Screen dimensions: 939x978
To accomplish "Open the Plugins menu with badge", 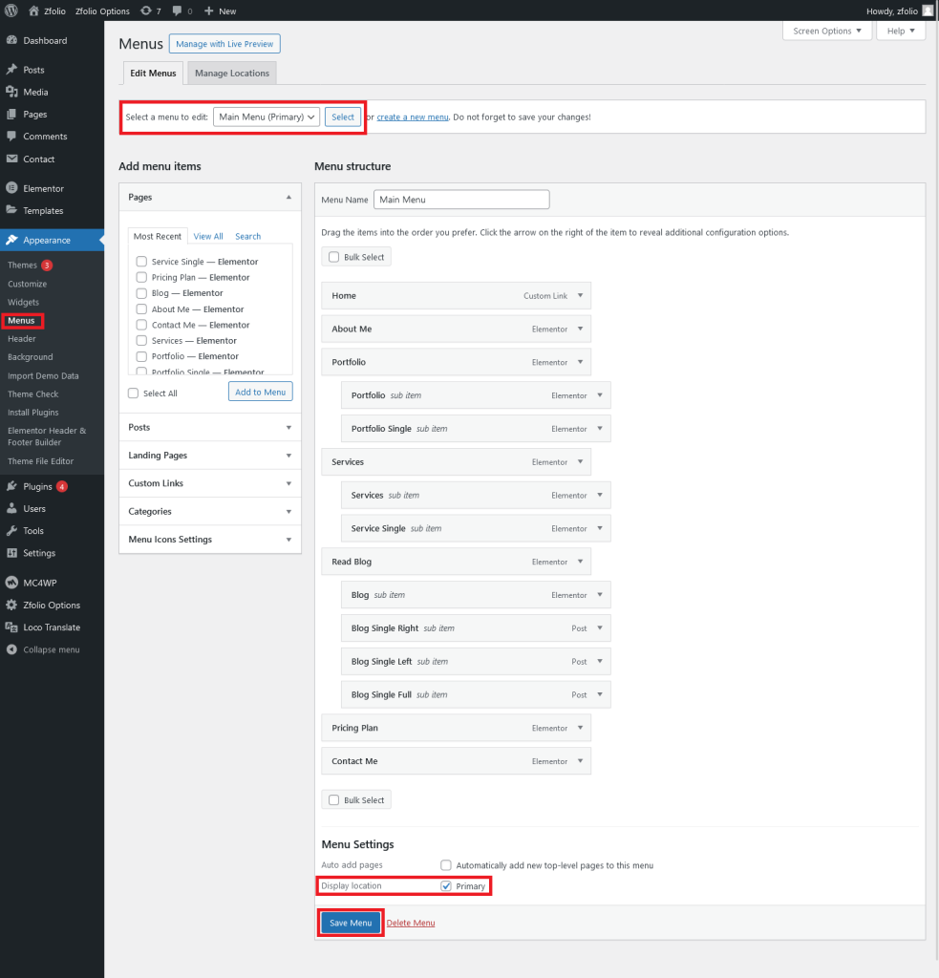I will (x=38, y=485).
